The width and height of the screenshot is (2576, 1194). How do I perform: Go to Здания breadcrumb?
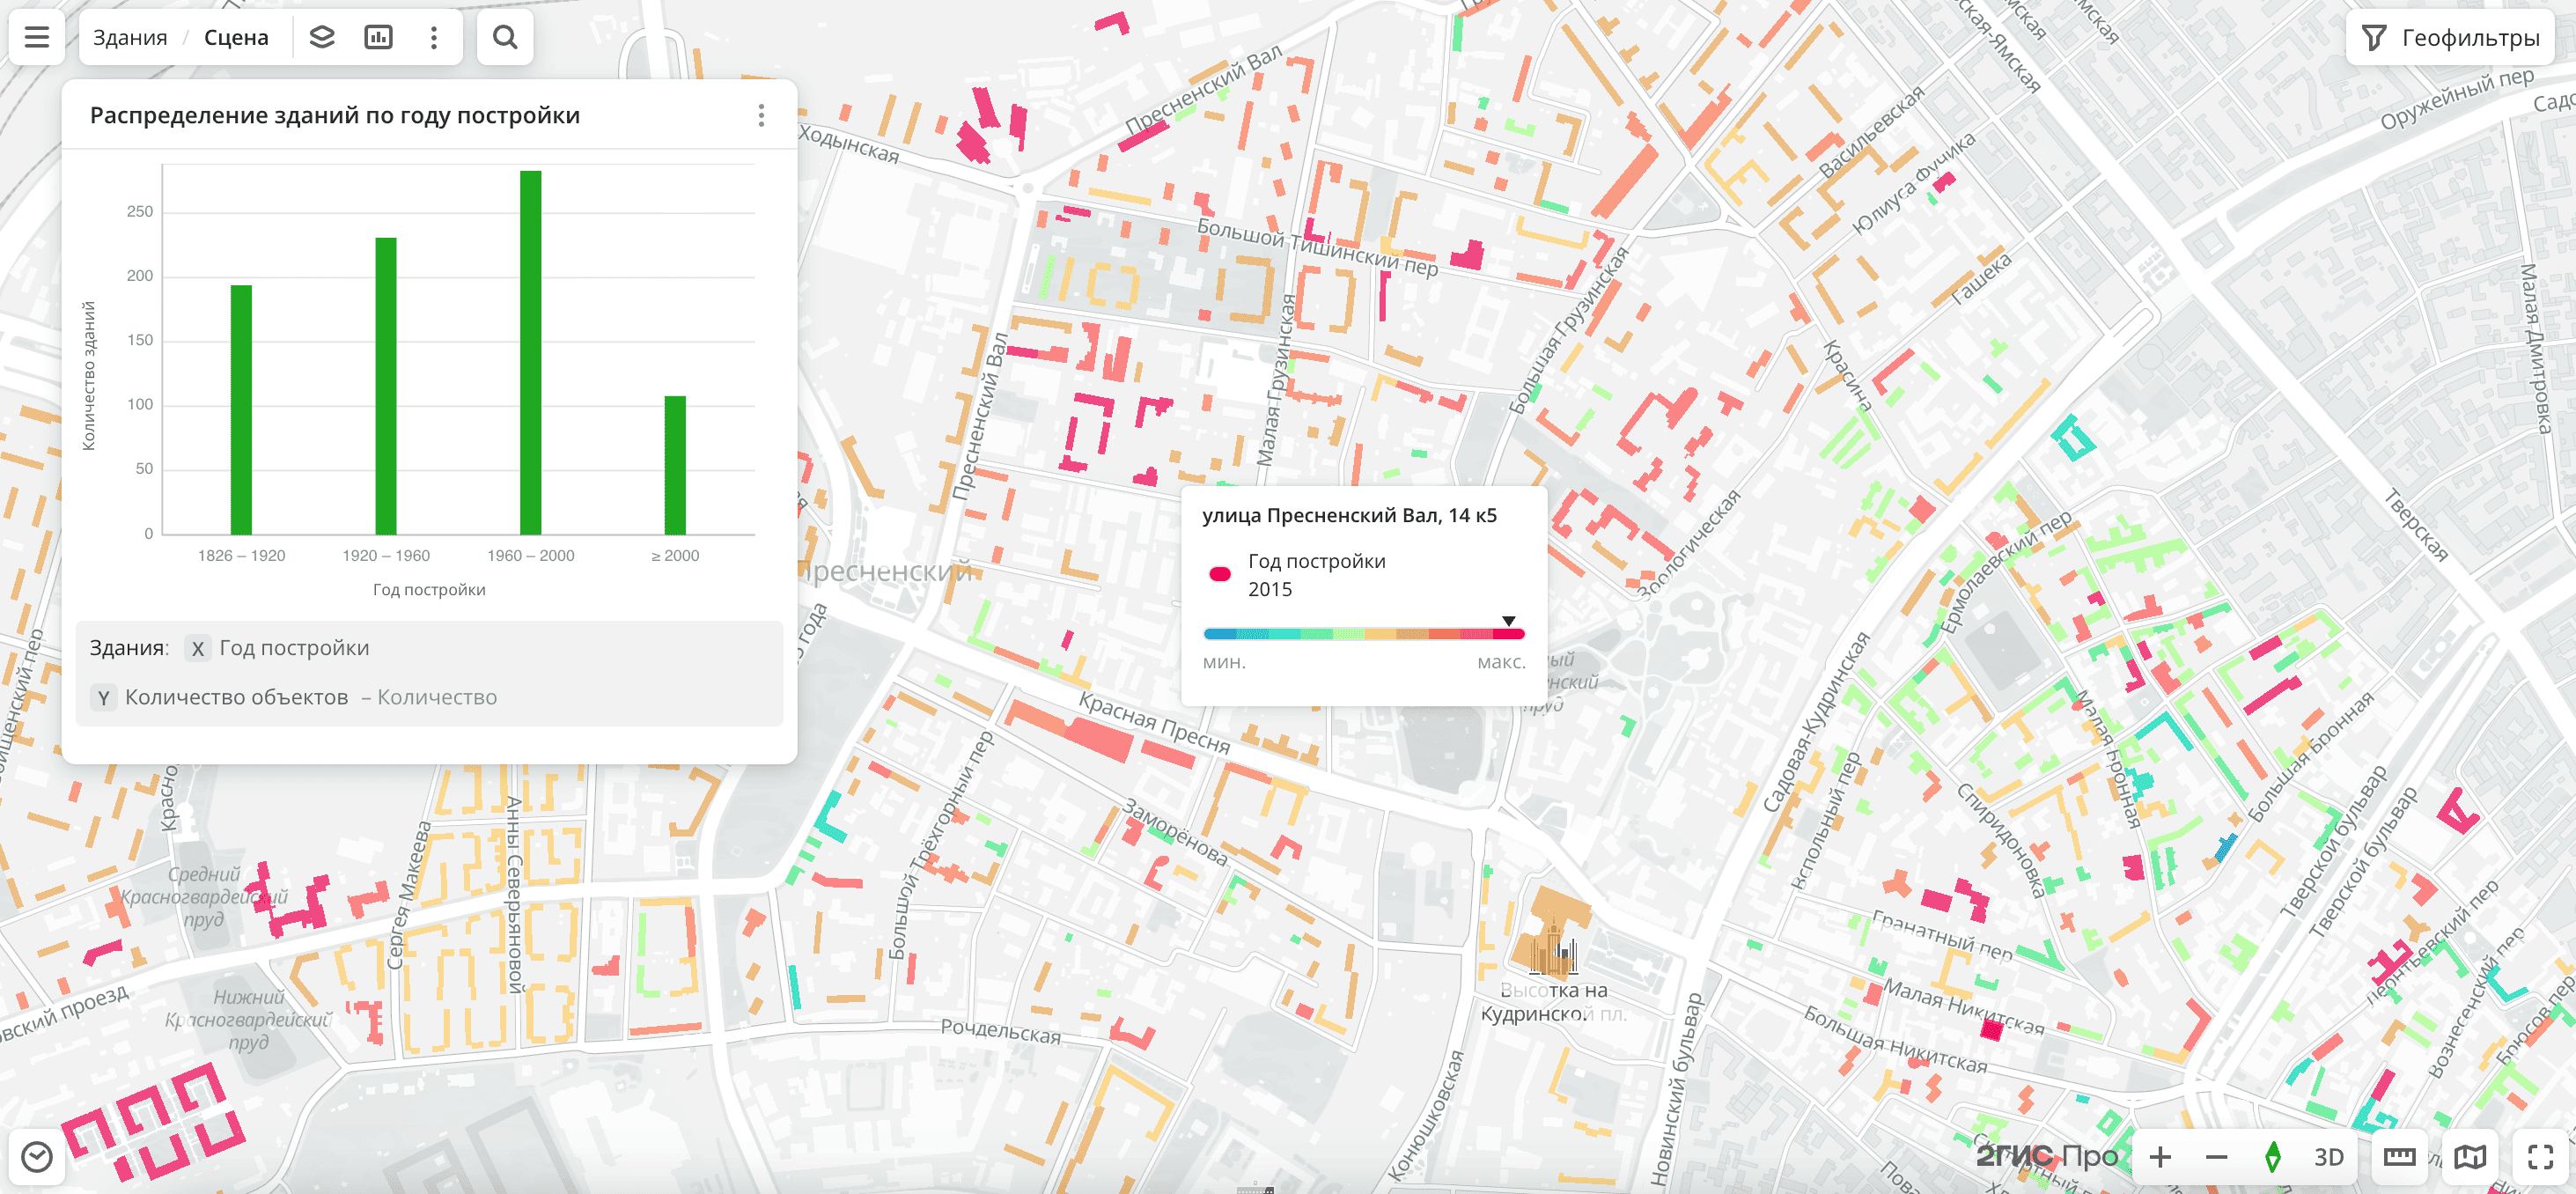pos(130,38)
